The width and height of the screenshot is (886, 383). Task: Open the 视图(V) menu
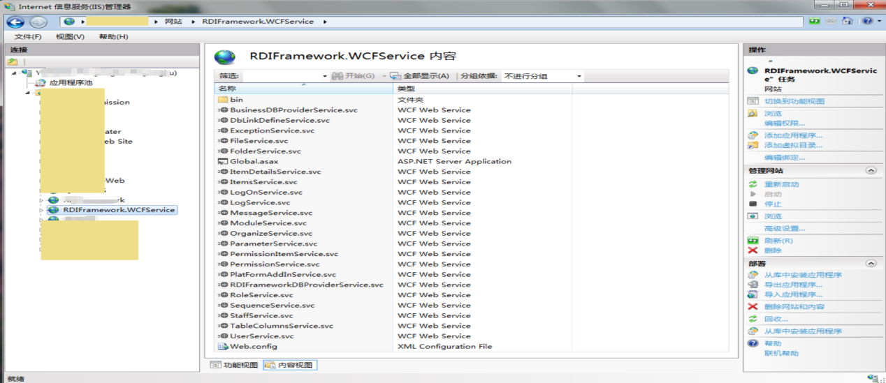70,36
